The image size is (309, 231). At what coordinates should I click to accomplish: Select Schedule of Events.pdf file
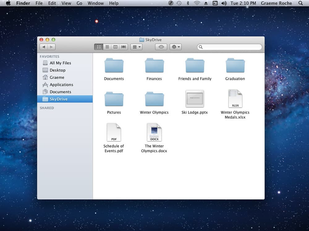pyautogui.click(x=114, y=132)
